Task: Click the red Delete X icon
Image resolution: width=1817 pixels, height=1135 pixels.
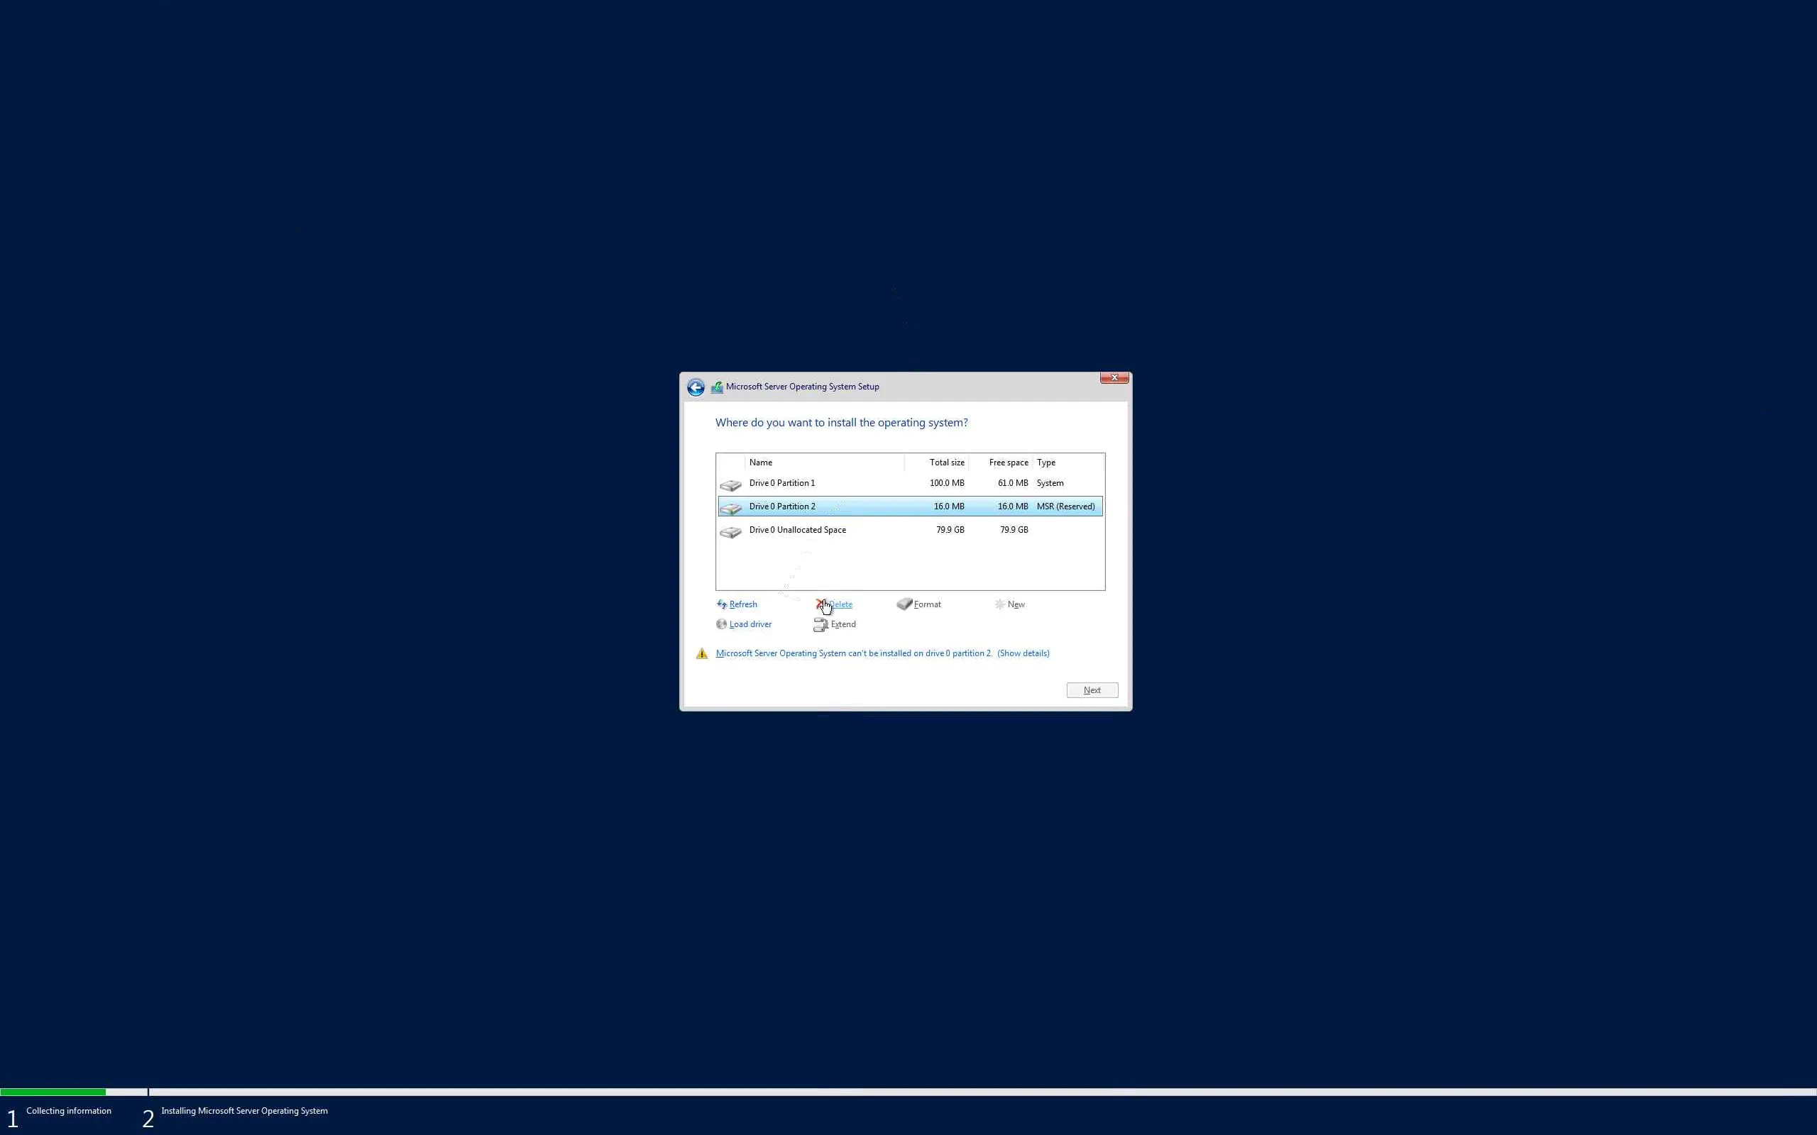Action: point(820,604)
